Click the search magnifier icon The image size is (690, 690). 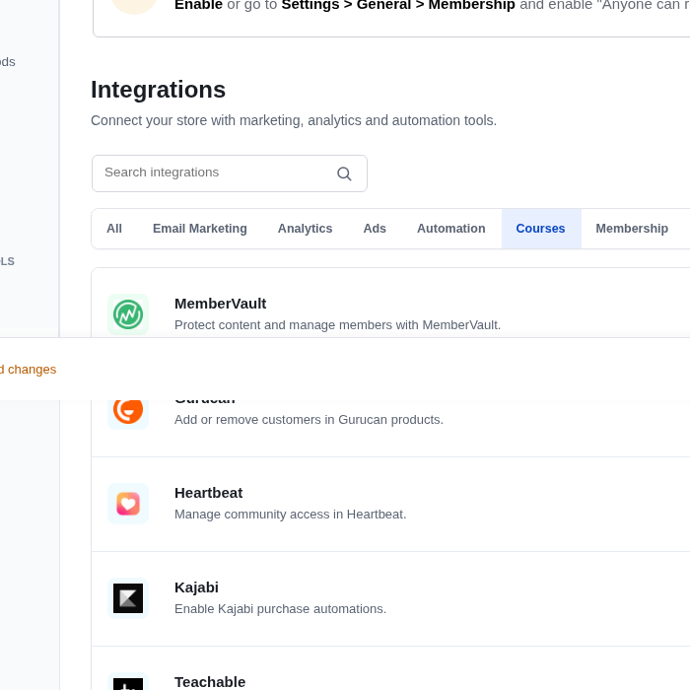(344, 173)
